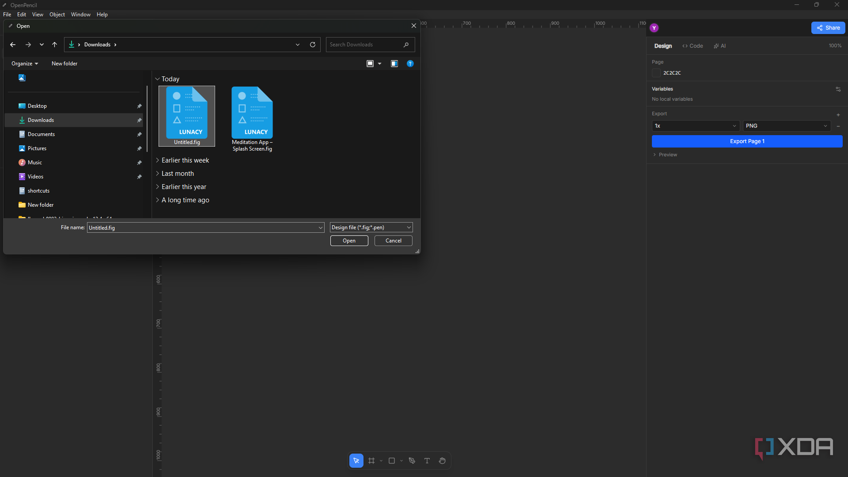Switch to the AI tab
The width and height of the screenshot is (848, 477).
(x=719, y=46)
